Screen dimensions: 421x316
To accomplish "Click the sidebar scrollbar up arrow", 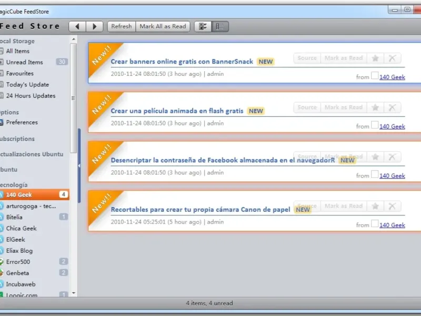I will [74, 39].
